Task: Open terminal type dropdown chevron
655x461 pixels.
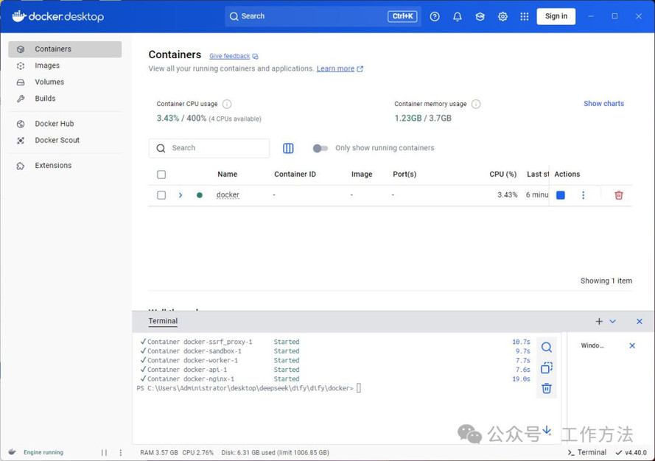Action: (612, 321)
